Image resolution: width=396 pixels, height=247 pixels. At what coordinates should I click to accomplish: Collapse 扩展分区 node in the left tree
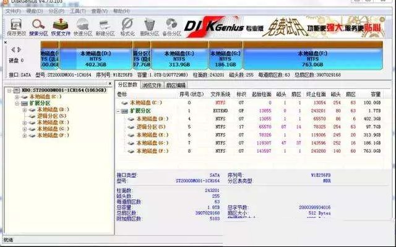click(x=17, y=103)
